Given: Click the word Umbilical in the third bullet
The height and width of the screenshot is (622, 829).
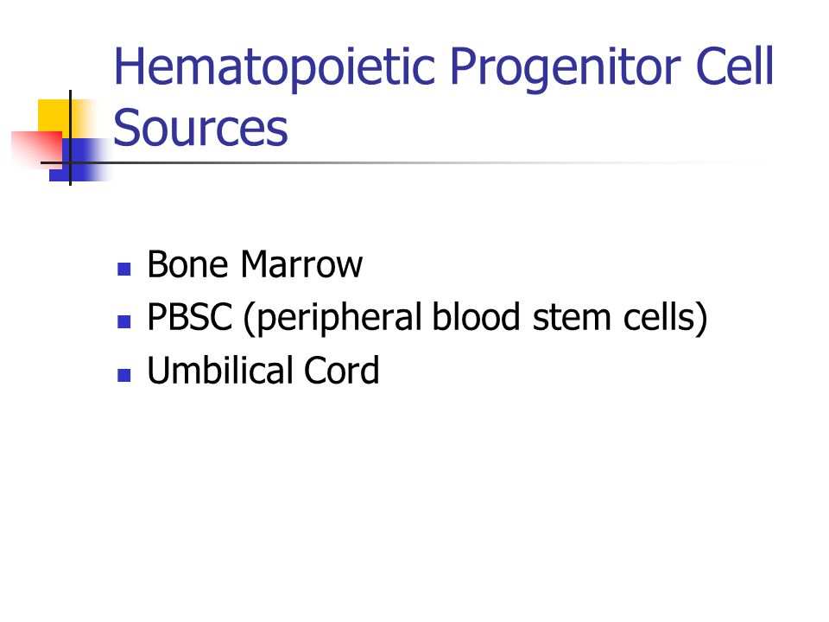Looking at the screenshot, I should click(218, 370).
